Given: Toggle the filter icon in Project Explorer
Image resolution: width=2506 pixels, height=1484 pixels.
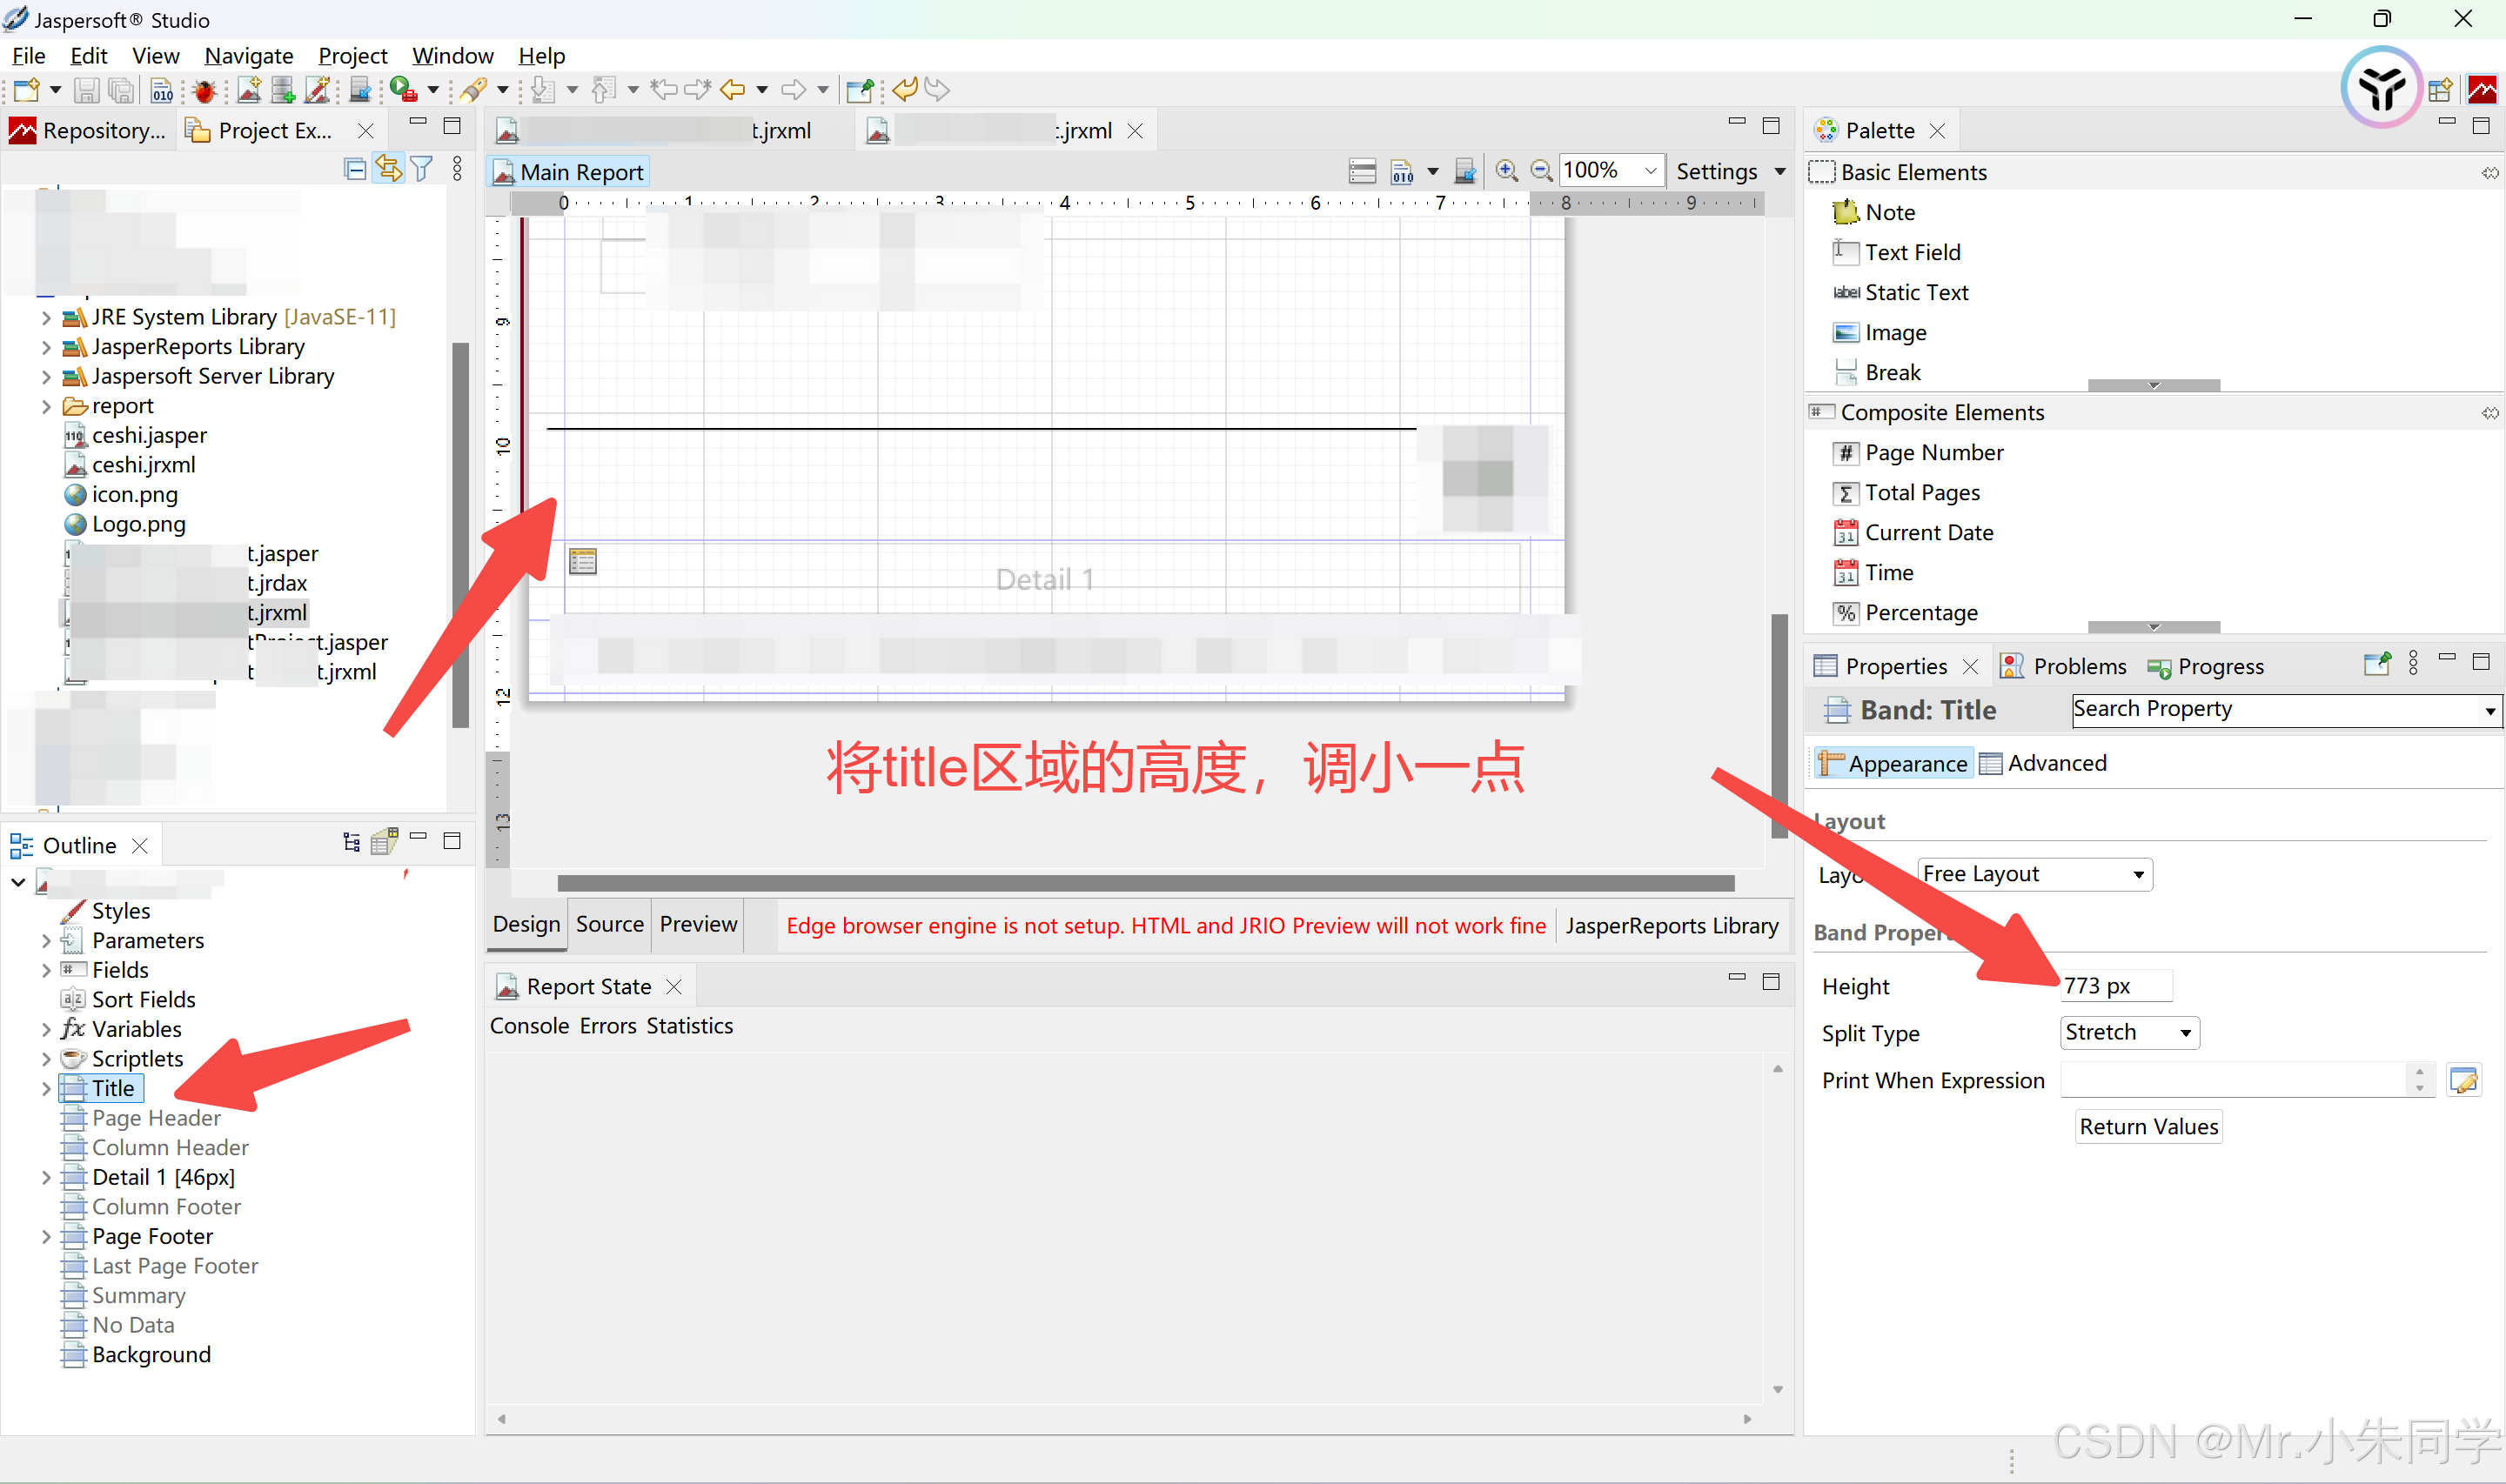Looking at the screenshot, I should coord(422,168).
